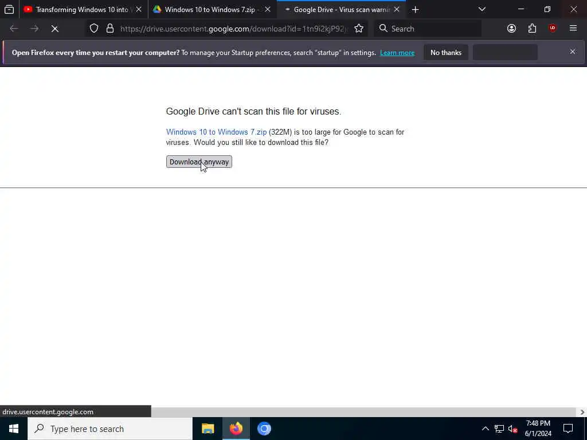Image resolution: width=587 pixels, height=440 pixels.
Task: Focus the Firefox Search box
Action: [x=428, y=29]
